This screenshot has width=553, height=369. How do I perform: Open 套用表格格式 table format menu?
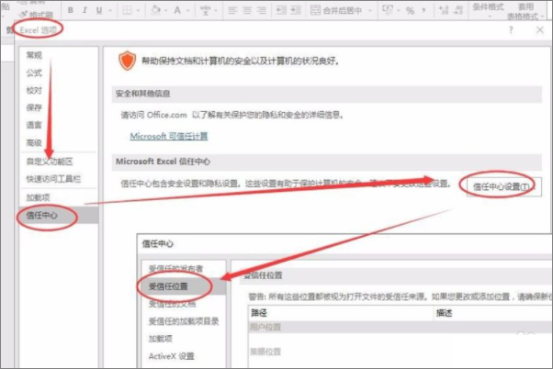525,11
